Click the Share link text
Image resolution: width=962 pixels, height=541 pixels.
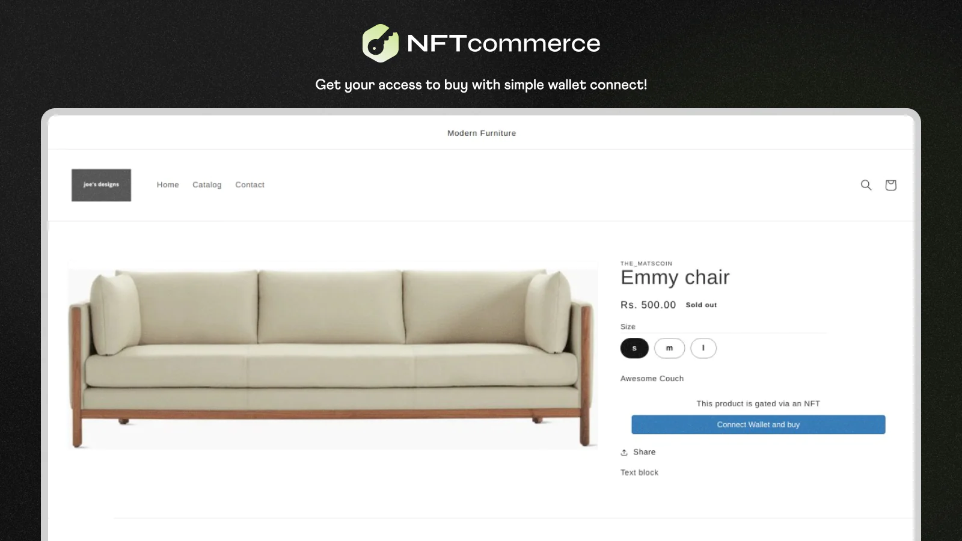click(644, 452)
